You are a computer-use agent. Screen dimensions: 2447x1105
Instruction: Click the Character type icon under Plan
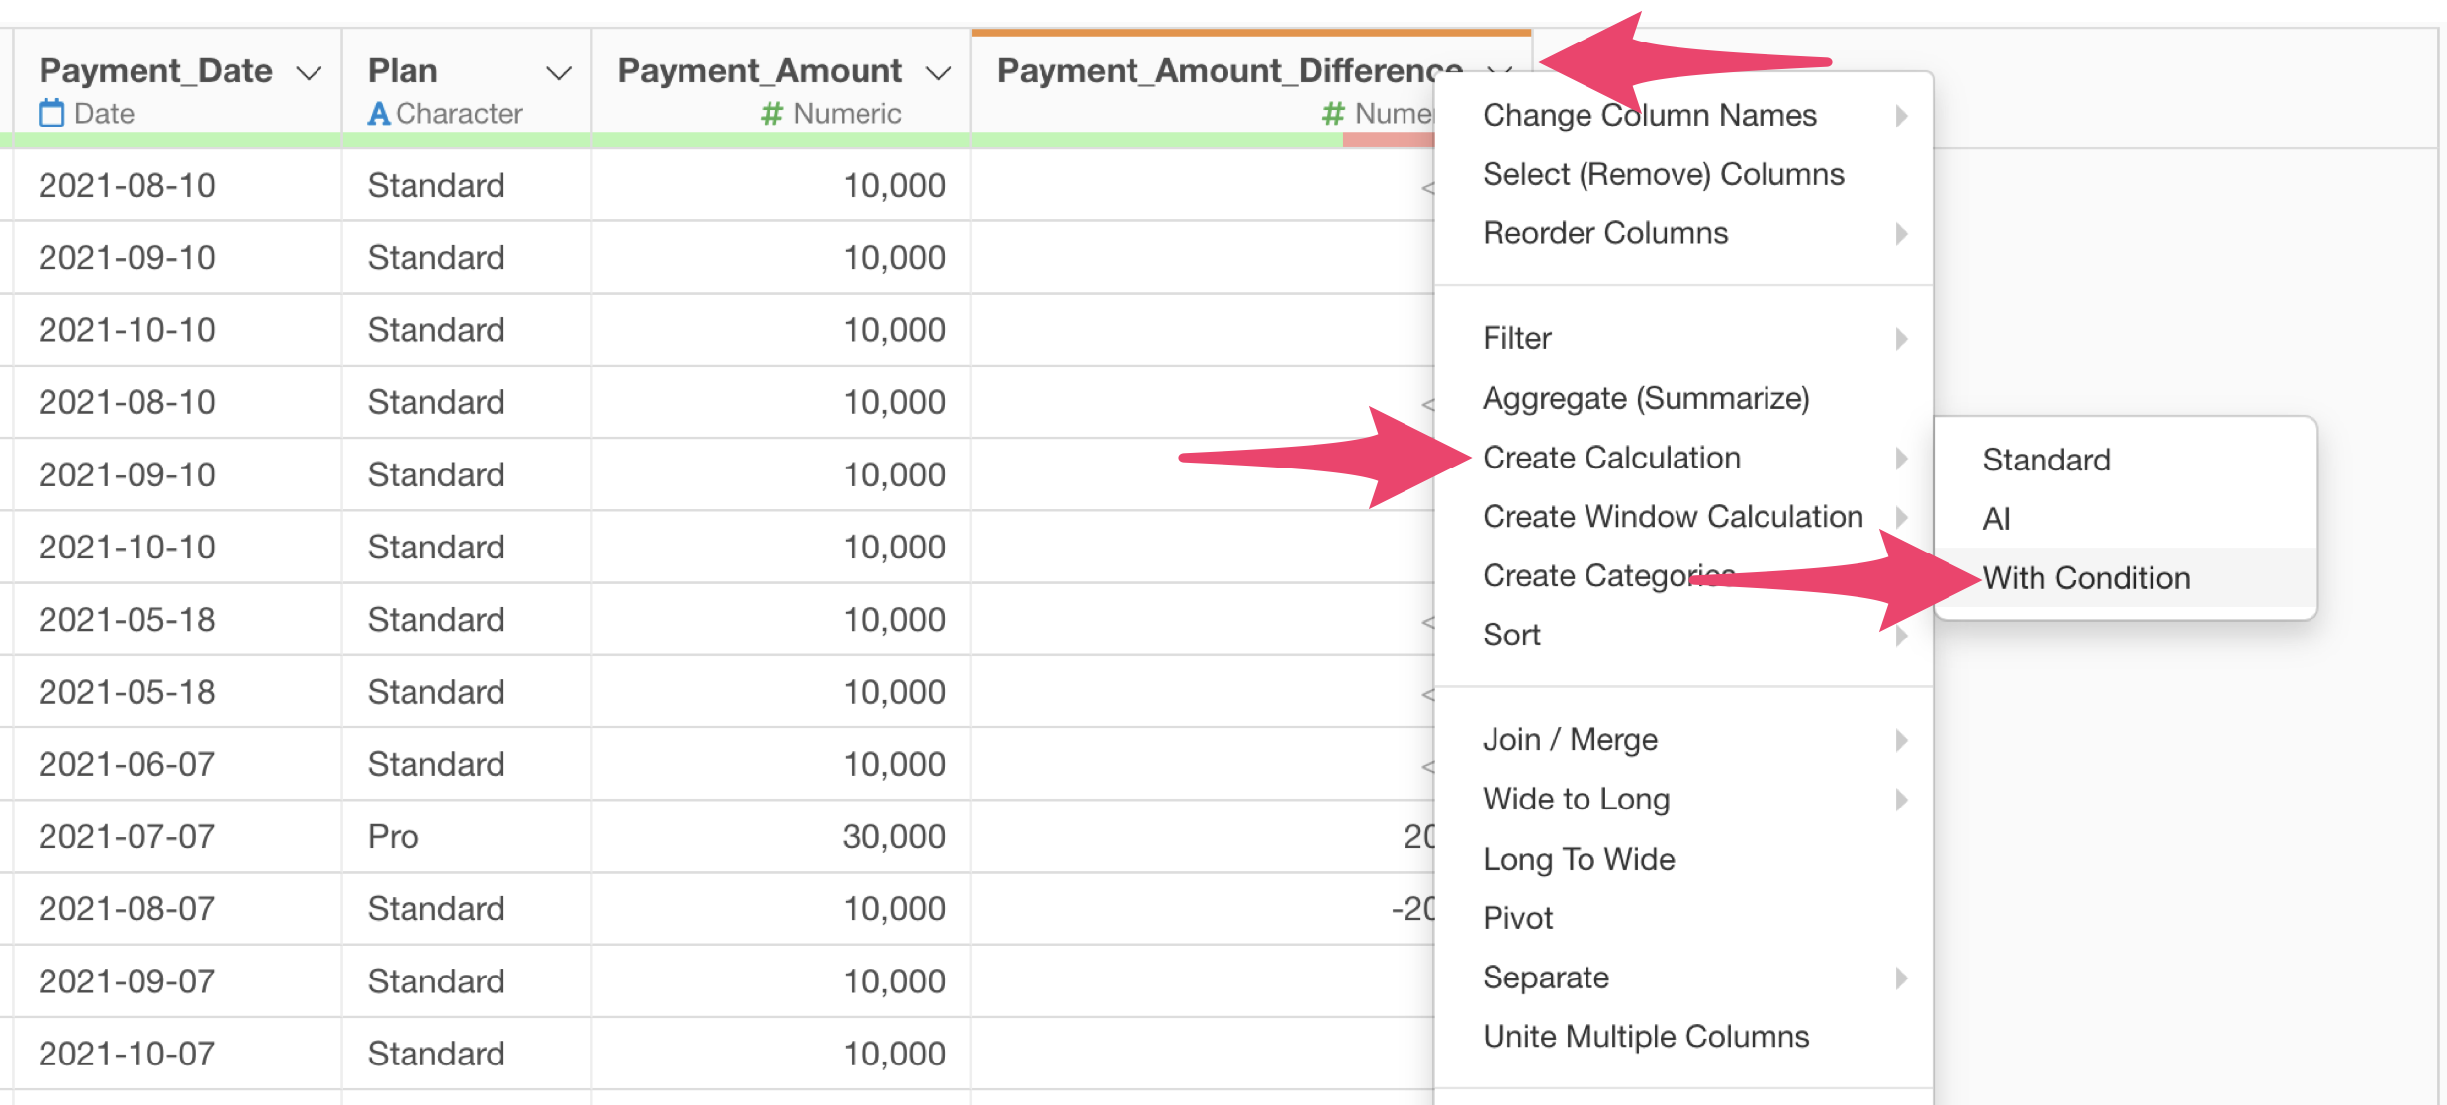(378, 114)
